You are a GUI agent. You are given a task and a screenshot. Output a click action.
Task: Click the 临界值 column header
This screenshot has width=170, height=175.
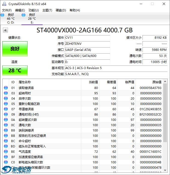pyautogui.click(x=126, y=82)
